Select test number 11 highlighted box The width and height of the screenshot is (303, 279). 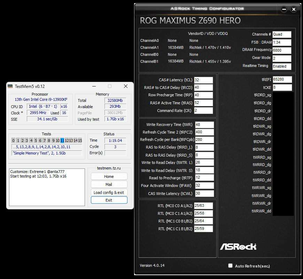(x=62, y=141)
